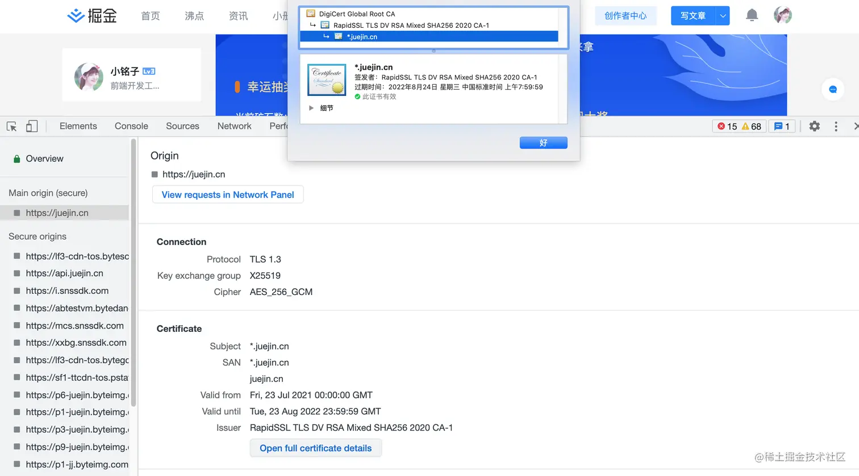This screenshot has height=476, width=859.
Task: Click the TLS 1.3 protocol value
Action: point(265,259)
